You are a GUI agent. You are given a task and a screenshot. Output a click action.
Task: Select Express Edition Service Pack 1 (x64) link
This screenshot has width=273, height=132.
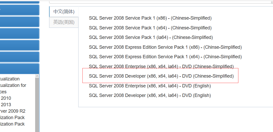(165, 57)
